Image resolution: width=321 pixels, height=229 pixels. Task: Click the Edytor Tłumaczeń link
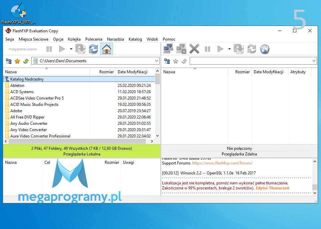coord(272,188)
